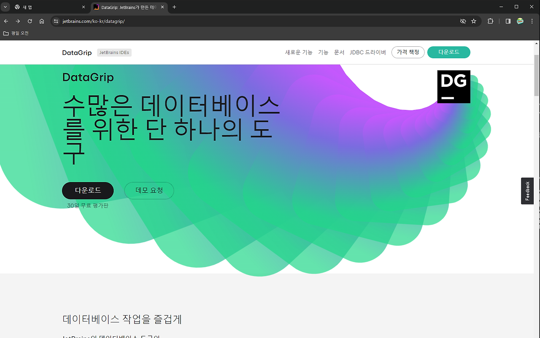Click the browser forward arrow
Screen dimensions: 540x338
(18, 21)
